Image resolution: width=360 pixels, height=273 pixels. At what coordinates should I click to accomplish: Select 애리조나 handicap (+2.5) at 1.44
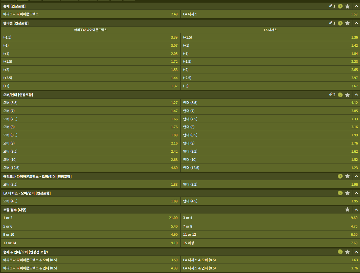90,78
